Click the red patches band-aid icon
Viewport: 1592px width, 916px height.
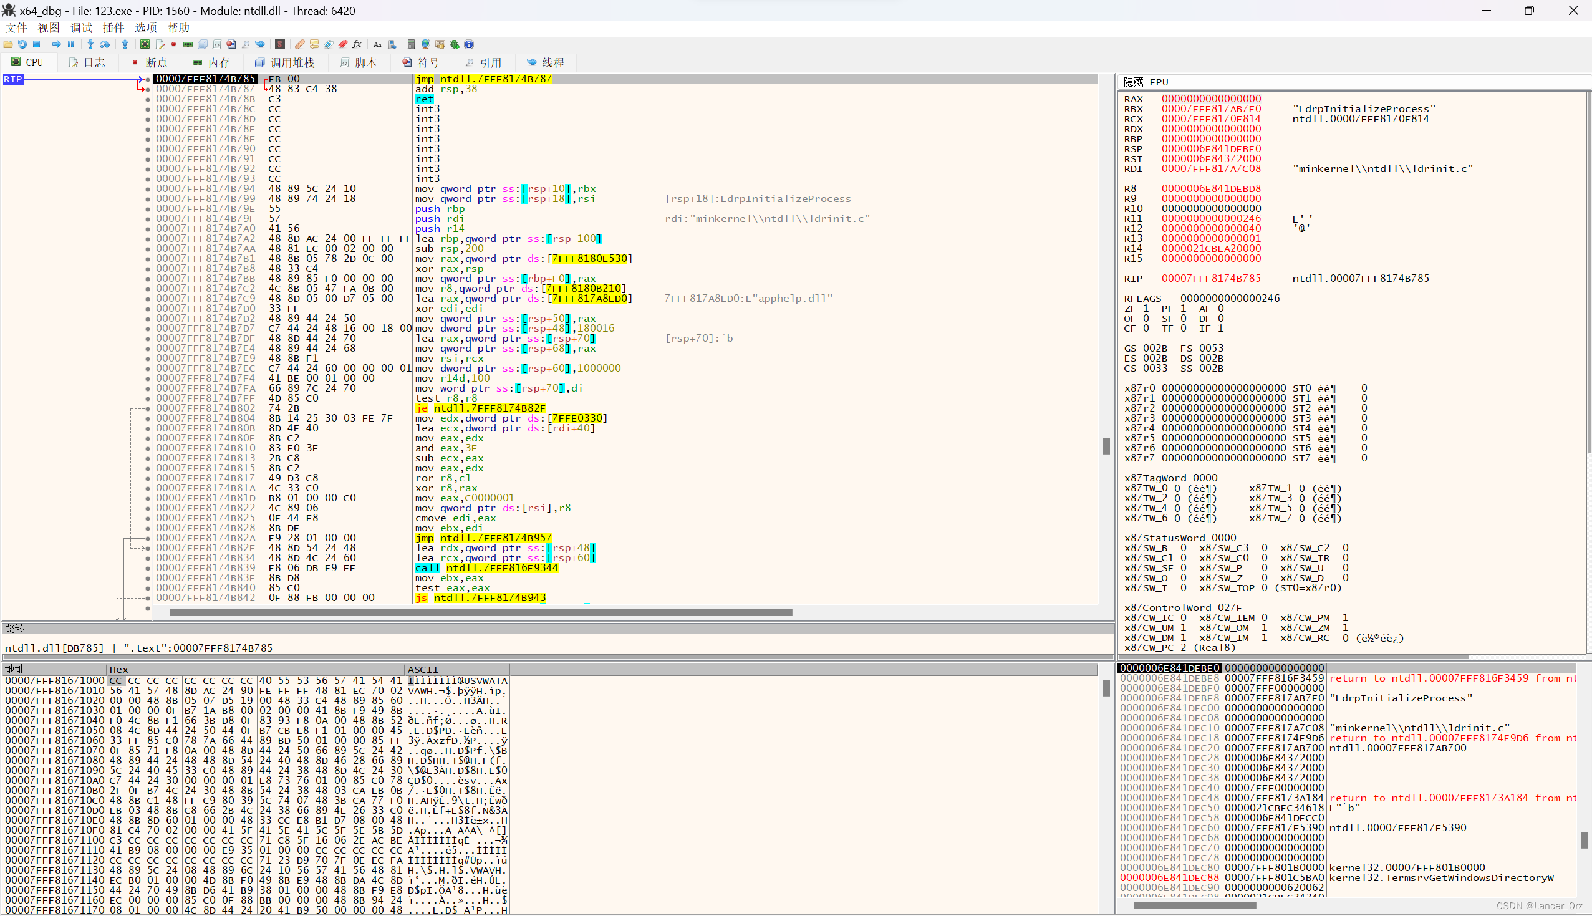click(x=300, y=45)
